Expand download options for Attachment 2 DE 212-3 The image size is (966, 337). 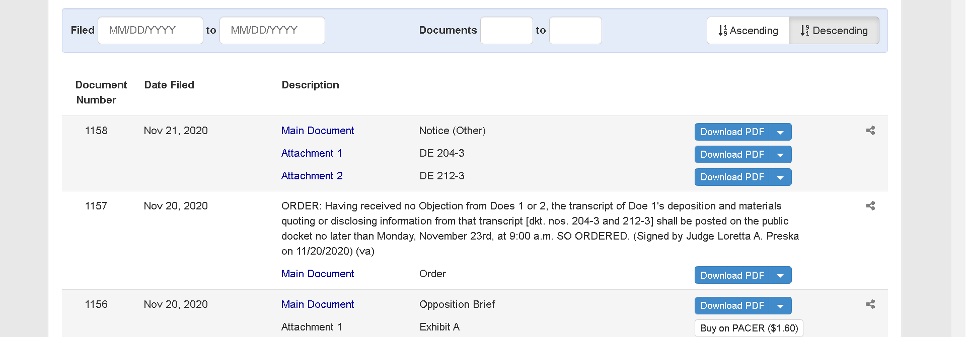(x=780, y=177)
